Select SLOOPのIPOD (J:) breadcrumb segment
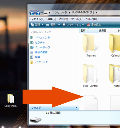The image size is (120, 128). [x=83, y=12]
